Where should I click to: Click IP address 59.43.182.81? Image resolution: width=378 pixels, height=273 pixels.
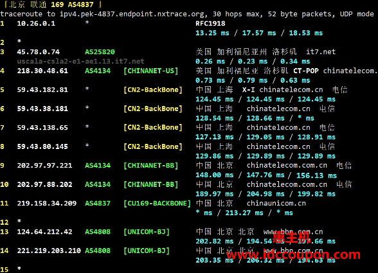click(x=42, y=90)
